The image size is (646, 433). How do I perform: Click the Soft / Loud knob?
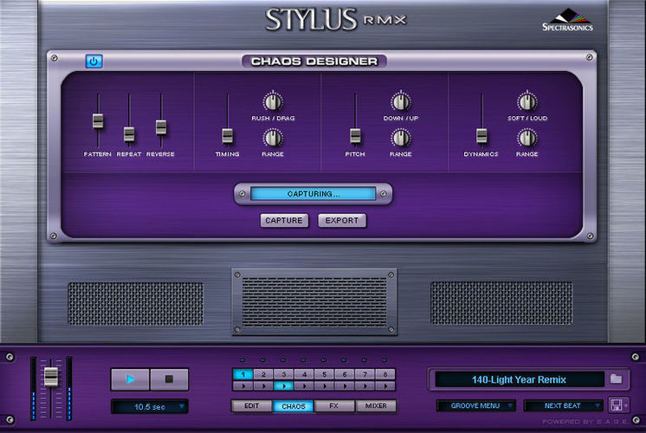(x=527, y=102)
